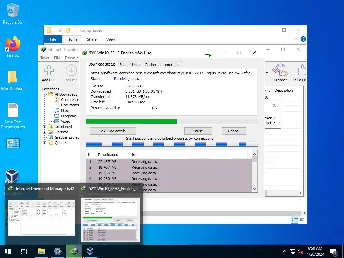Collapse the All Downloads tree node

click(44, 94)
